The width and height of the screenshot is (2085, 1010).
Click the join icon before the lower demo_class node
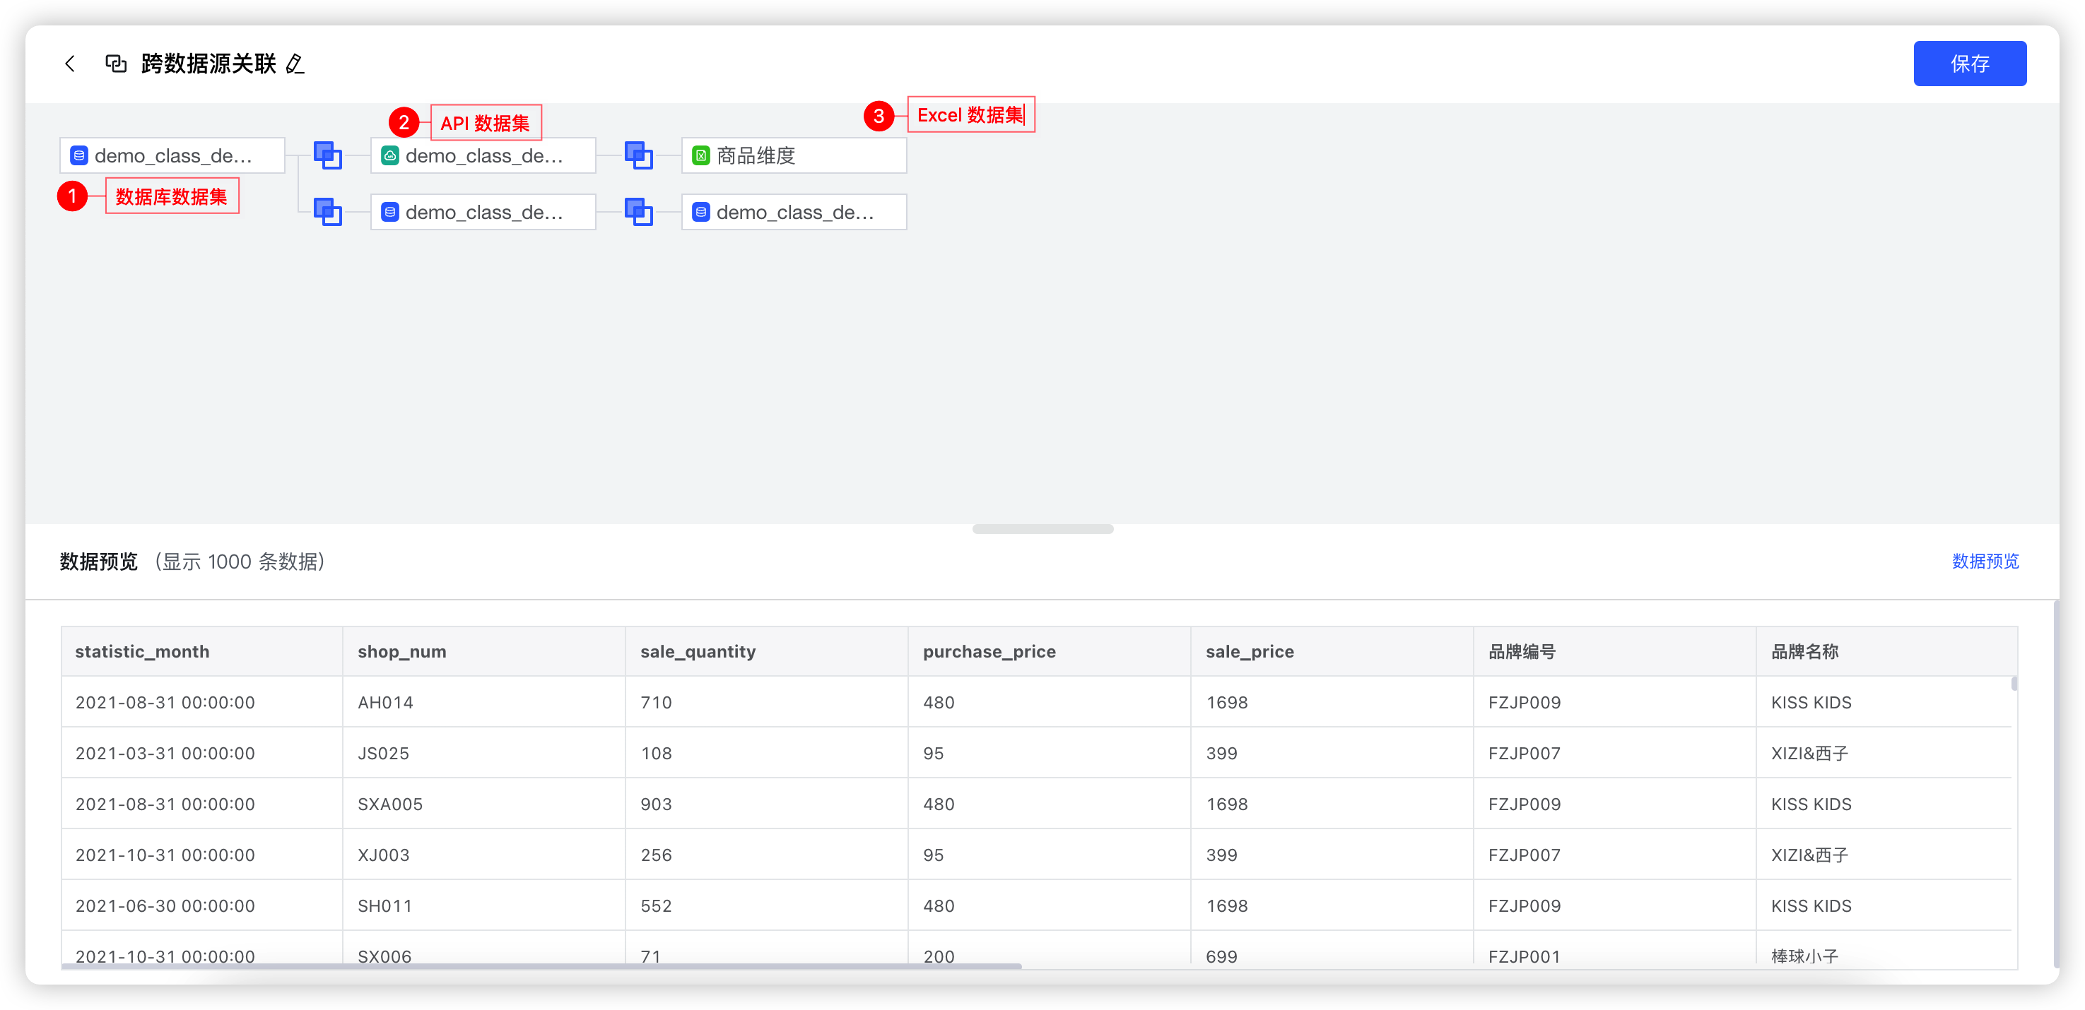(327, 212)
